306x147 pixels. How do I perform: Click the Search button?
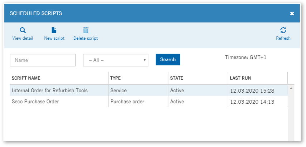pos(168,59)
